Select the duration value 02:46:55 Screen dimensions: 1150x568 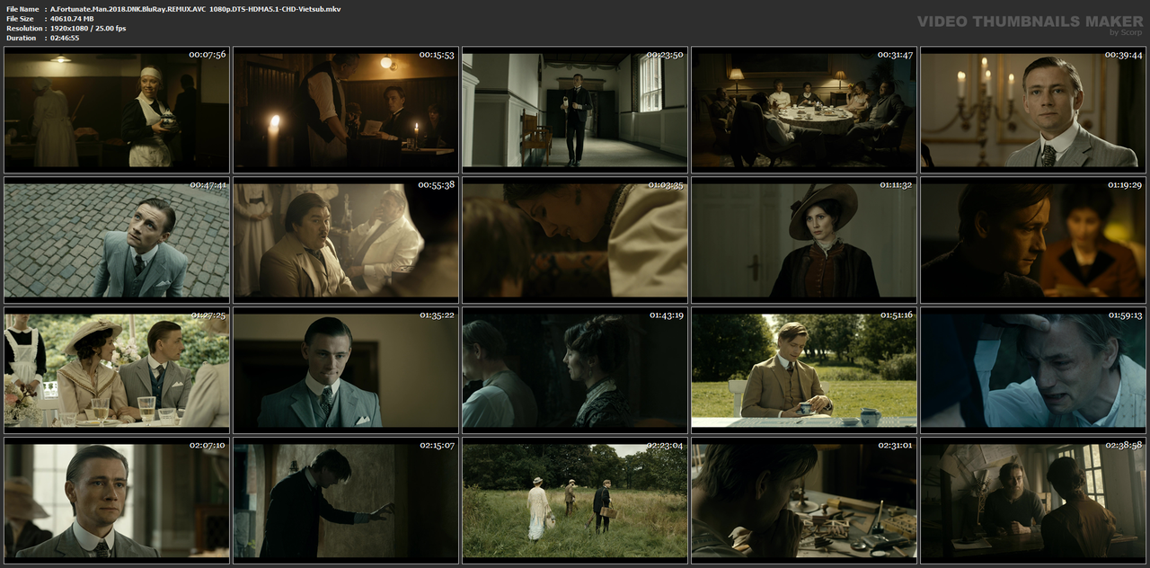click(65, 38)
